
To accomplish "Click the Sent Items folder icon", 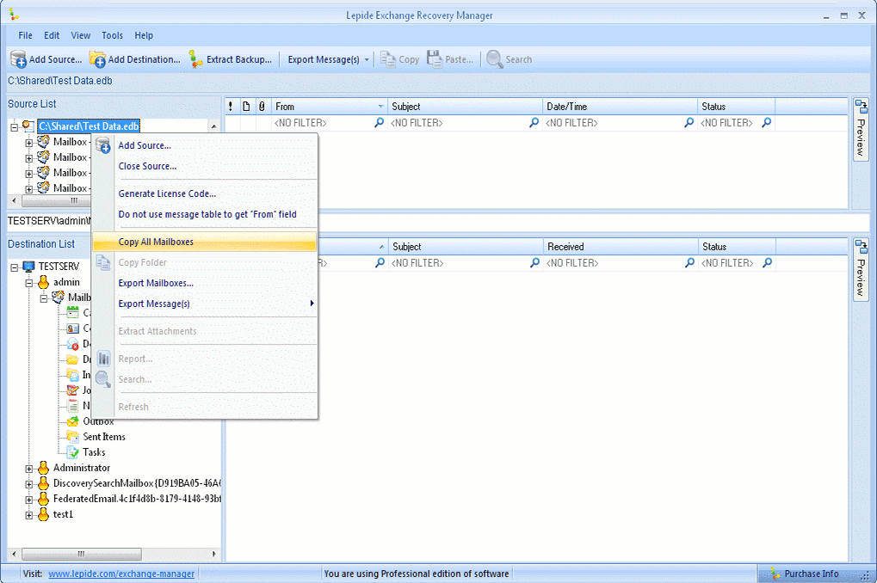I will pos(72,437).
